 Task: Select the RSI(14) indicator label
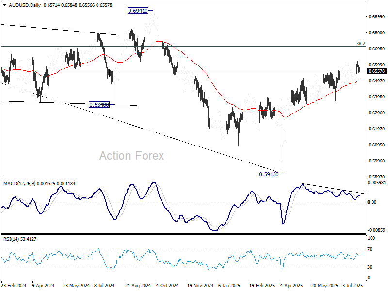point(11,239)
